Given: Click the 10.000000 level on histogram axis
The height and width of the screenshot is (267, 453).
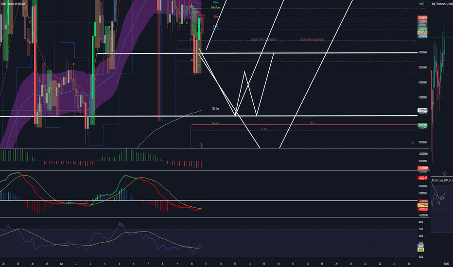Looking at the screenshot, I should pyautogui.click(x=423, y=154).
